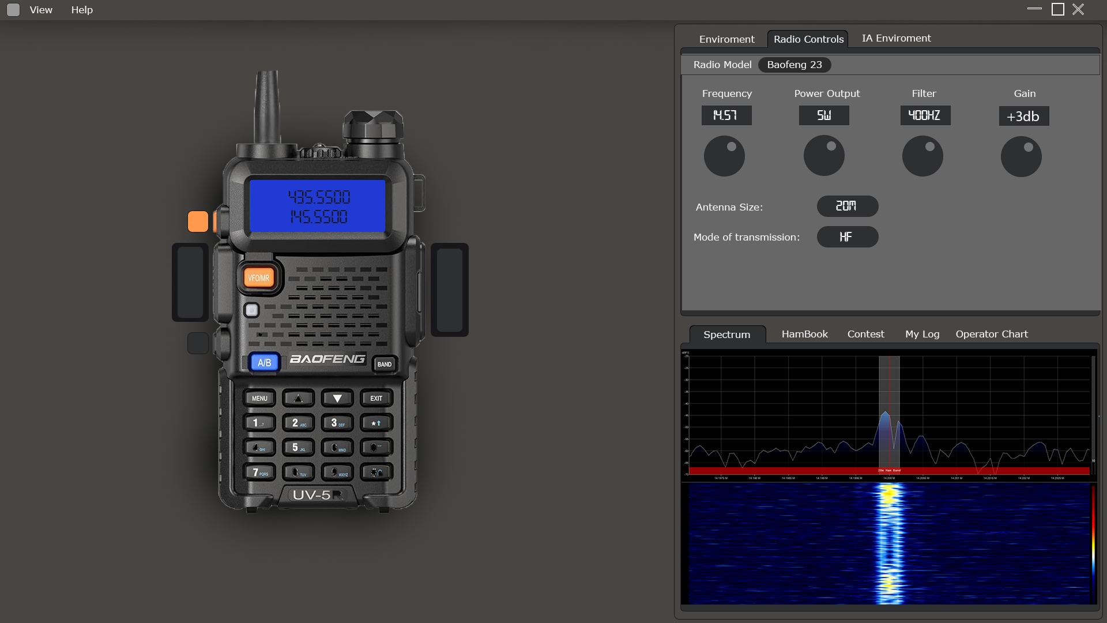Switch to the Enviroment tab

[x=726, y=39]
